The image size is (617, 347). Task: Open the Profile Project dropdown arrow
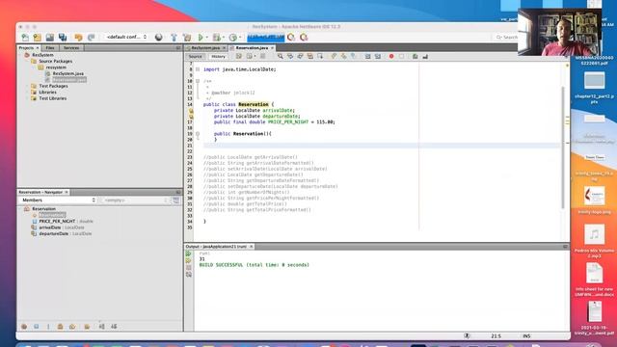[240, 38]
